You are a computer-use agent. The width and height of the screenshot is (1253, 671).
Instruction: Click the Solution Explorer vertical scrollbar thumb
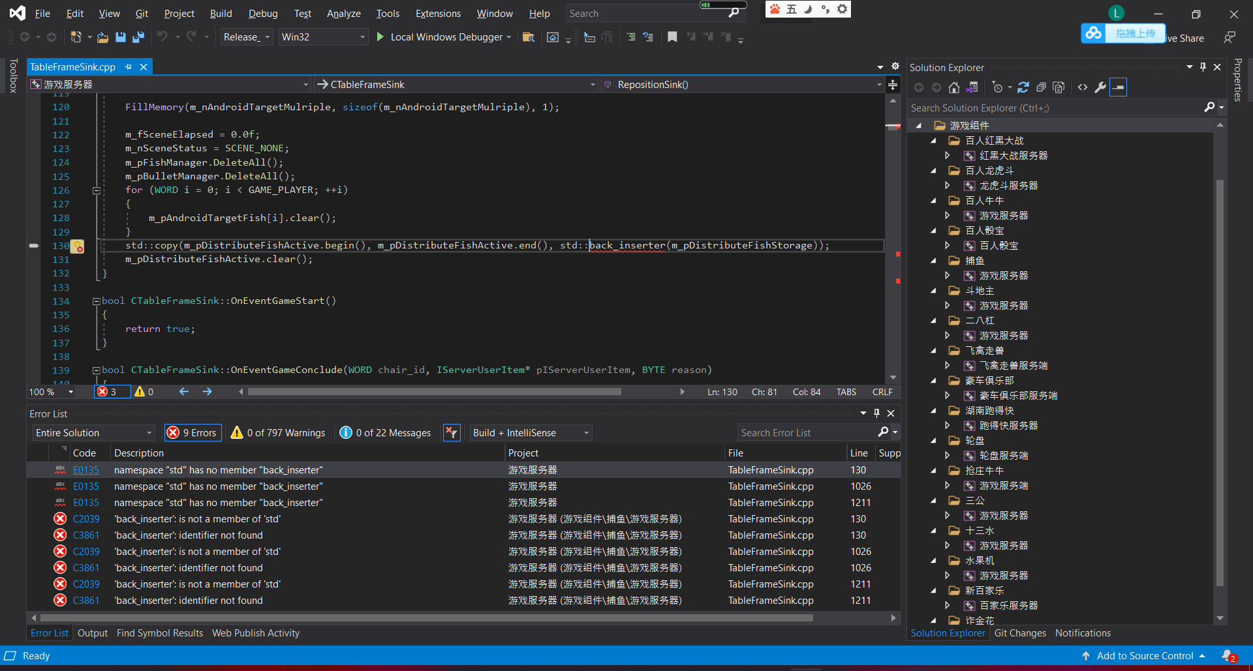(1220, 383)
